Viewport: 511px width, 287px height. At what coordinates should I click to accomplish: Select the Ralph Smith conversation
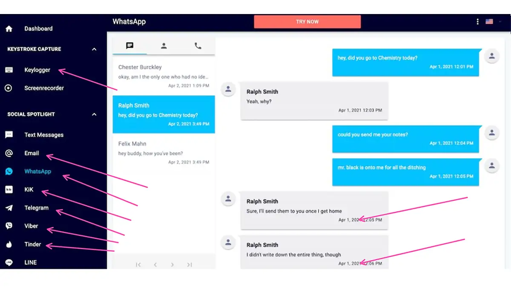click(x=164, y=114)
